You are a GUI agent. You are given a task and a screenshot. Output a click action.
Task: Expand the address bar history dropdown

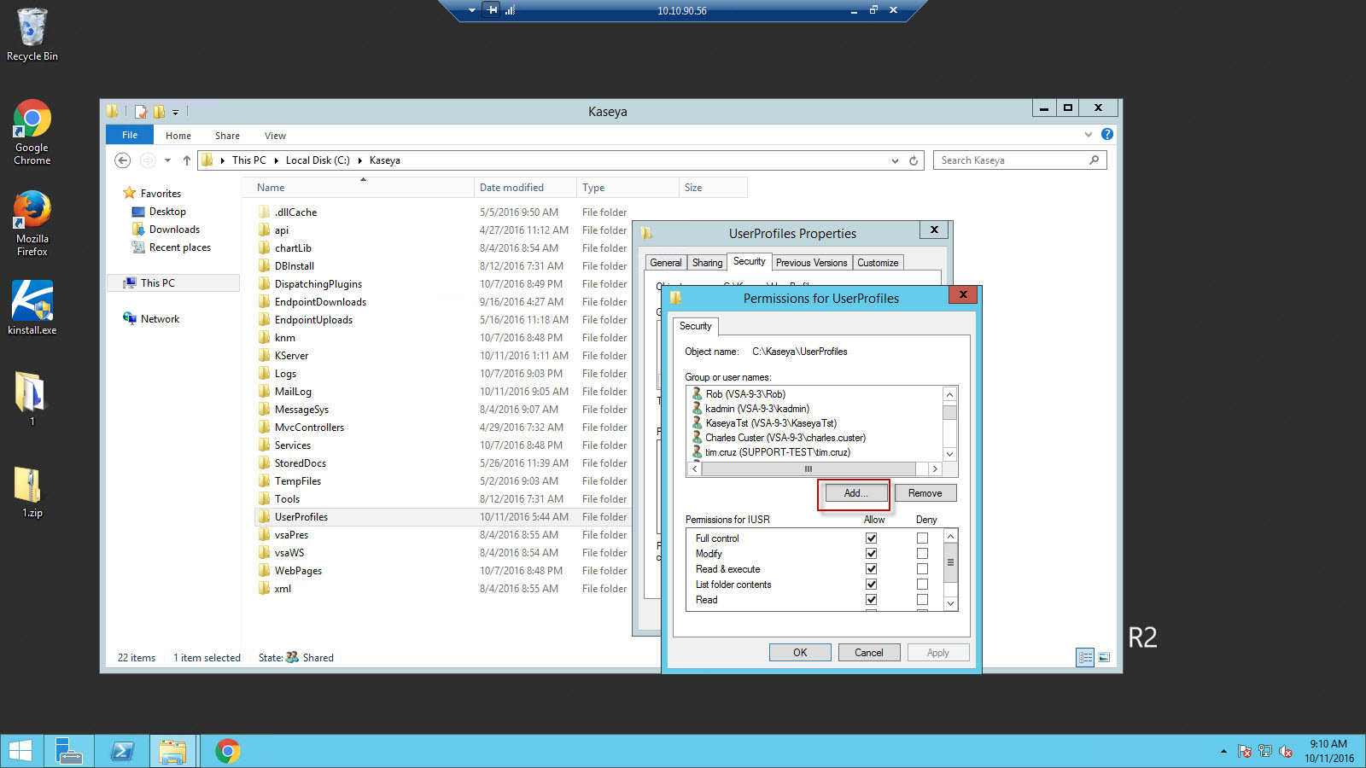(x=895, y=160)
